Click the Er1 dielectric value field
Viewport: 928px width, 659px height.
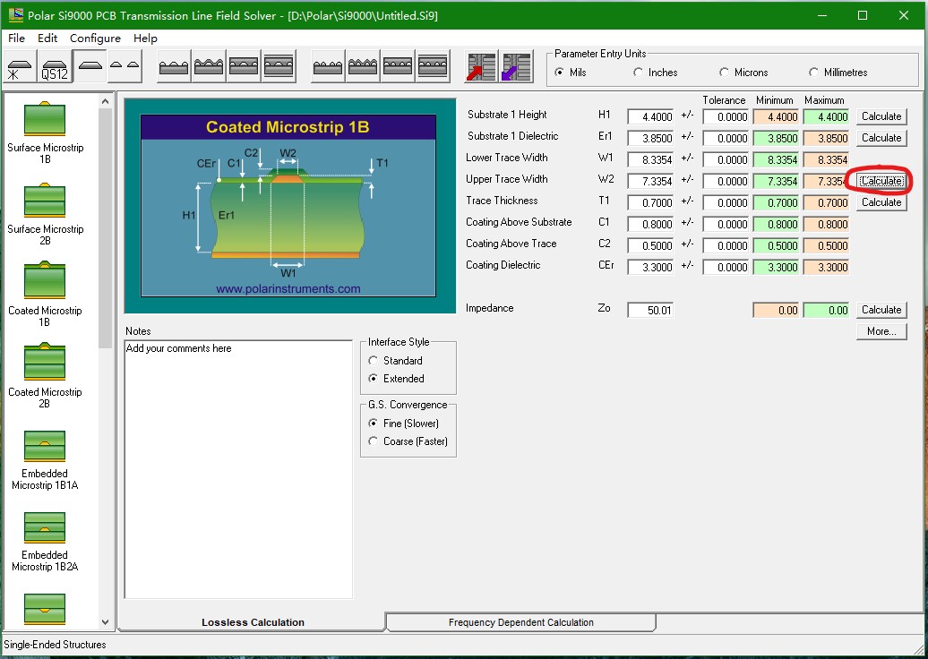pos(650,139)
